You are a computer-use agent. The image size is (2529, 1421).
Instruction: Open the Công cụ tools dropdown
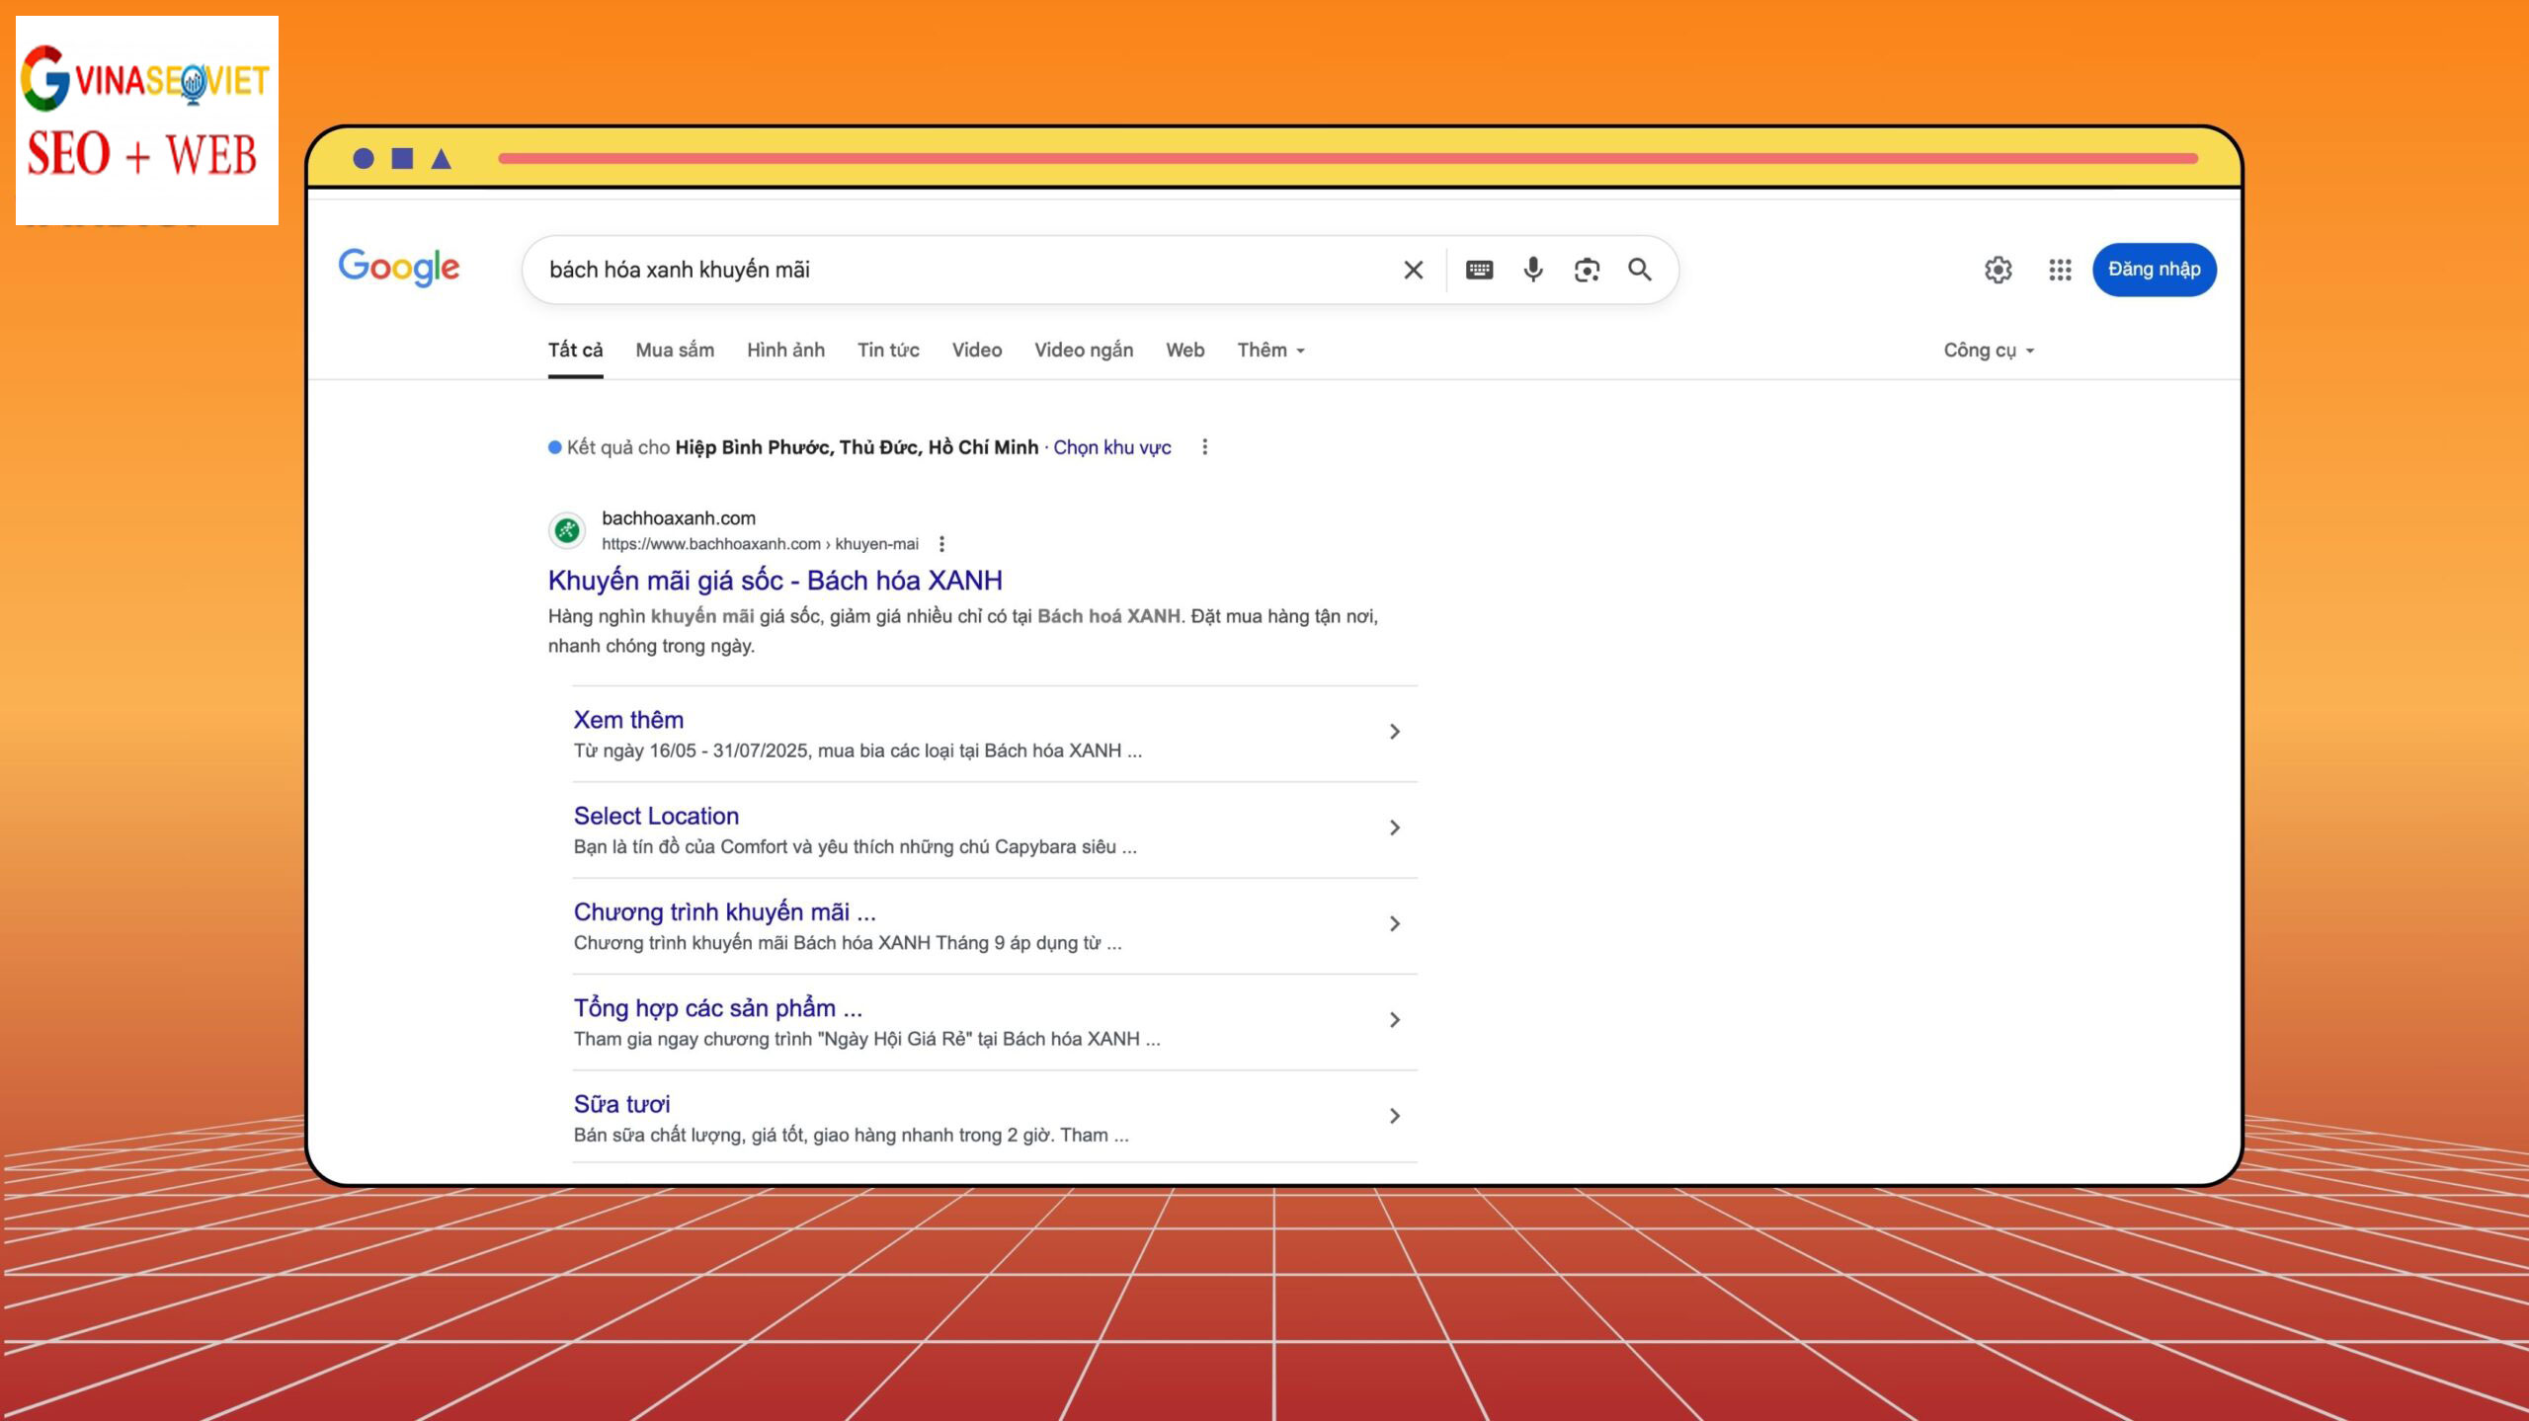[1989, 351]
